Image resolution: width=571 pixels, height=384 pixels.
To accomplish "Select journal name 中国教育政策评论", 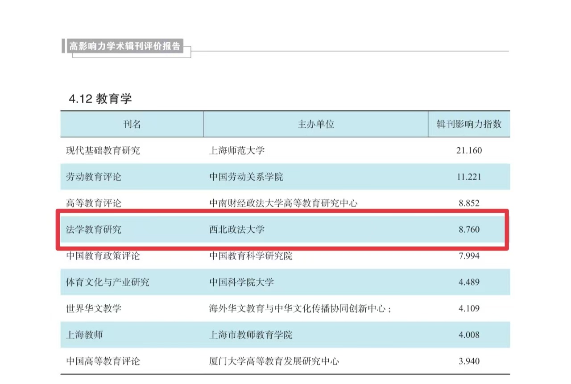I will click(x=103, y=256).
